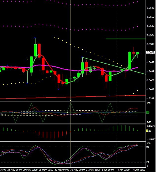Select the 1.3565 price level label
Viewport: 156px width, 172px height.
tap(150, 17)
